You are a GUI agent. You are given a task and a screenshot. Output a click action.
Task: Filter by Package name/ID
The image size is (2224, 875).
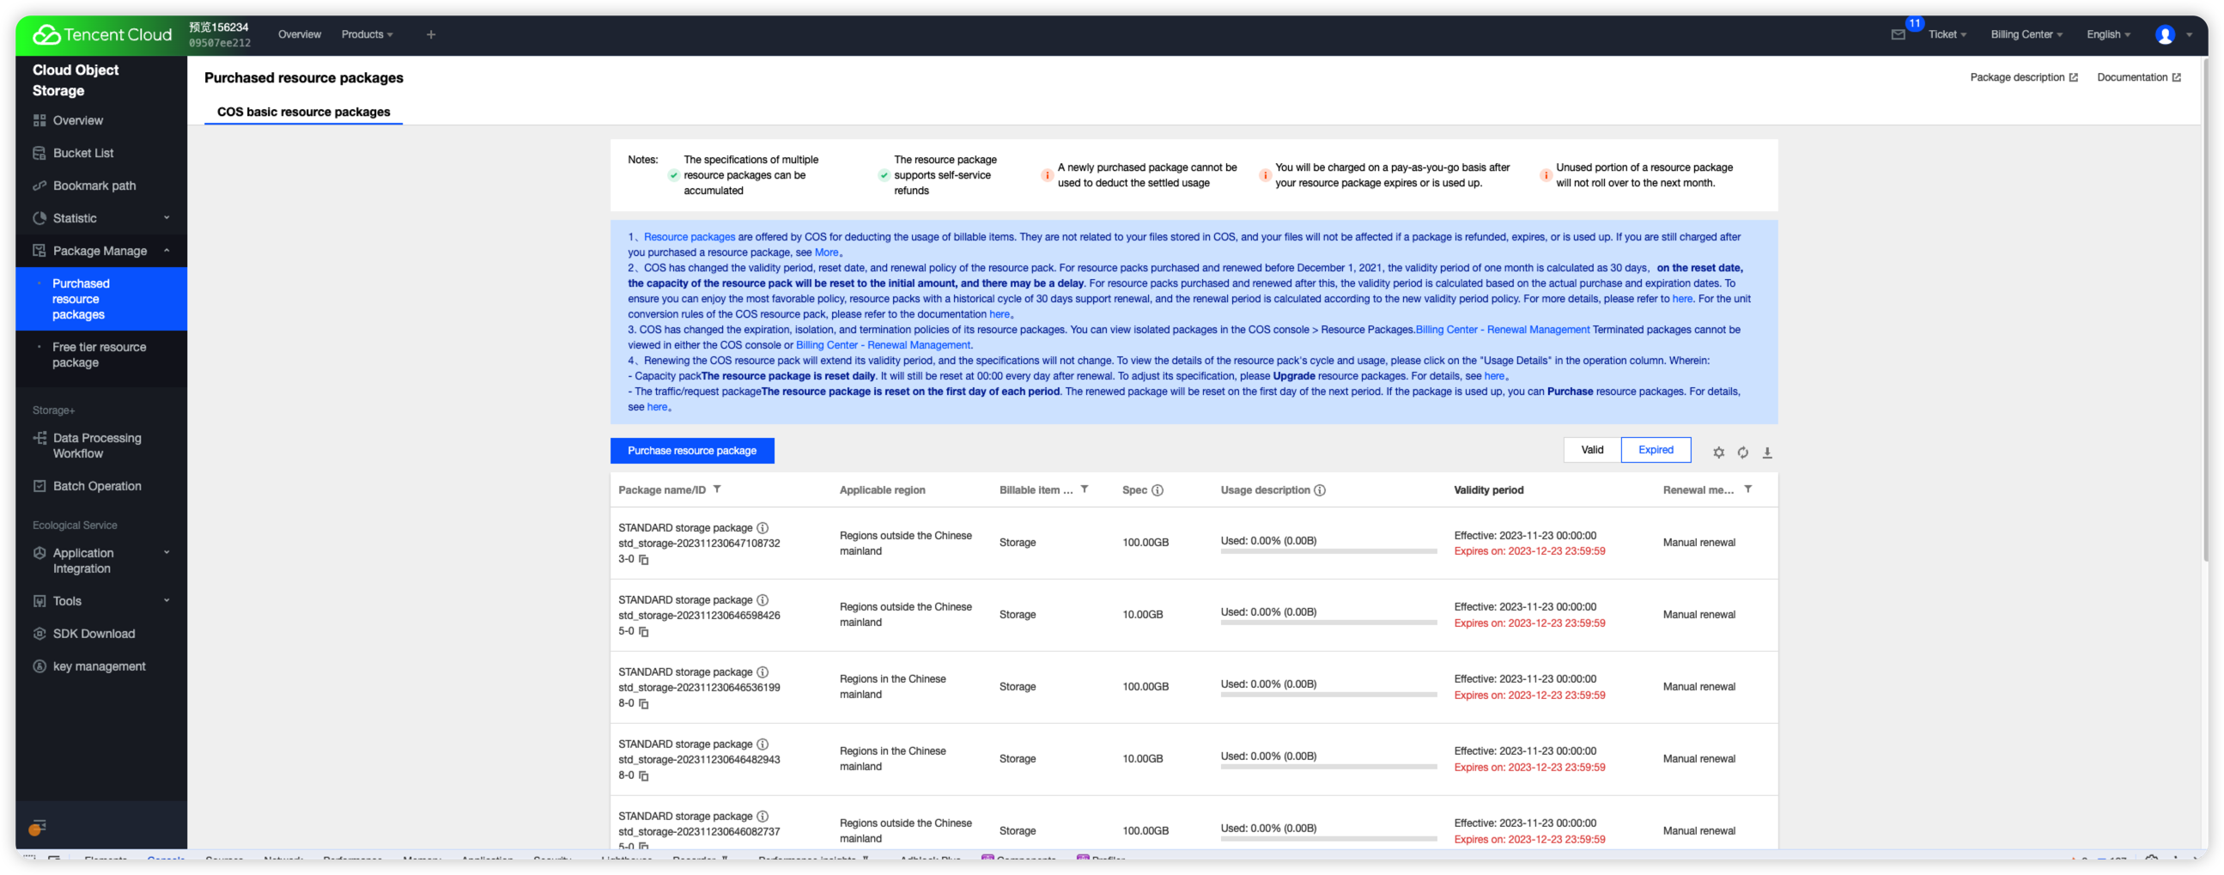click(x=717, y=489)
